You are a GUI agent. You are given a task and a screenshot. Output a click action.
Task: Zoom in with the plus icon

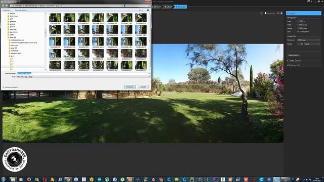click(x=278, y=13)
